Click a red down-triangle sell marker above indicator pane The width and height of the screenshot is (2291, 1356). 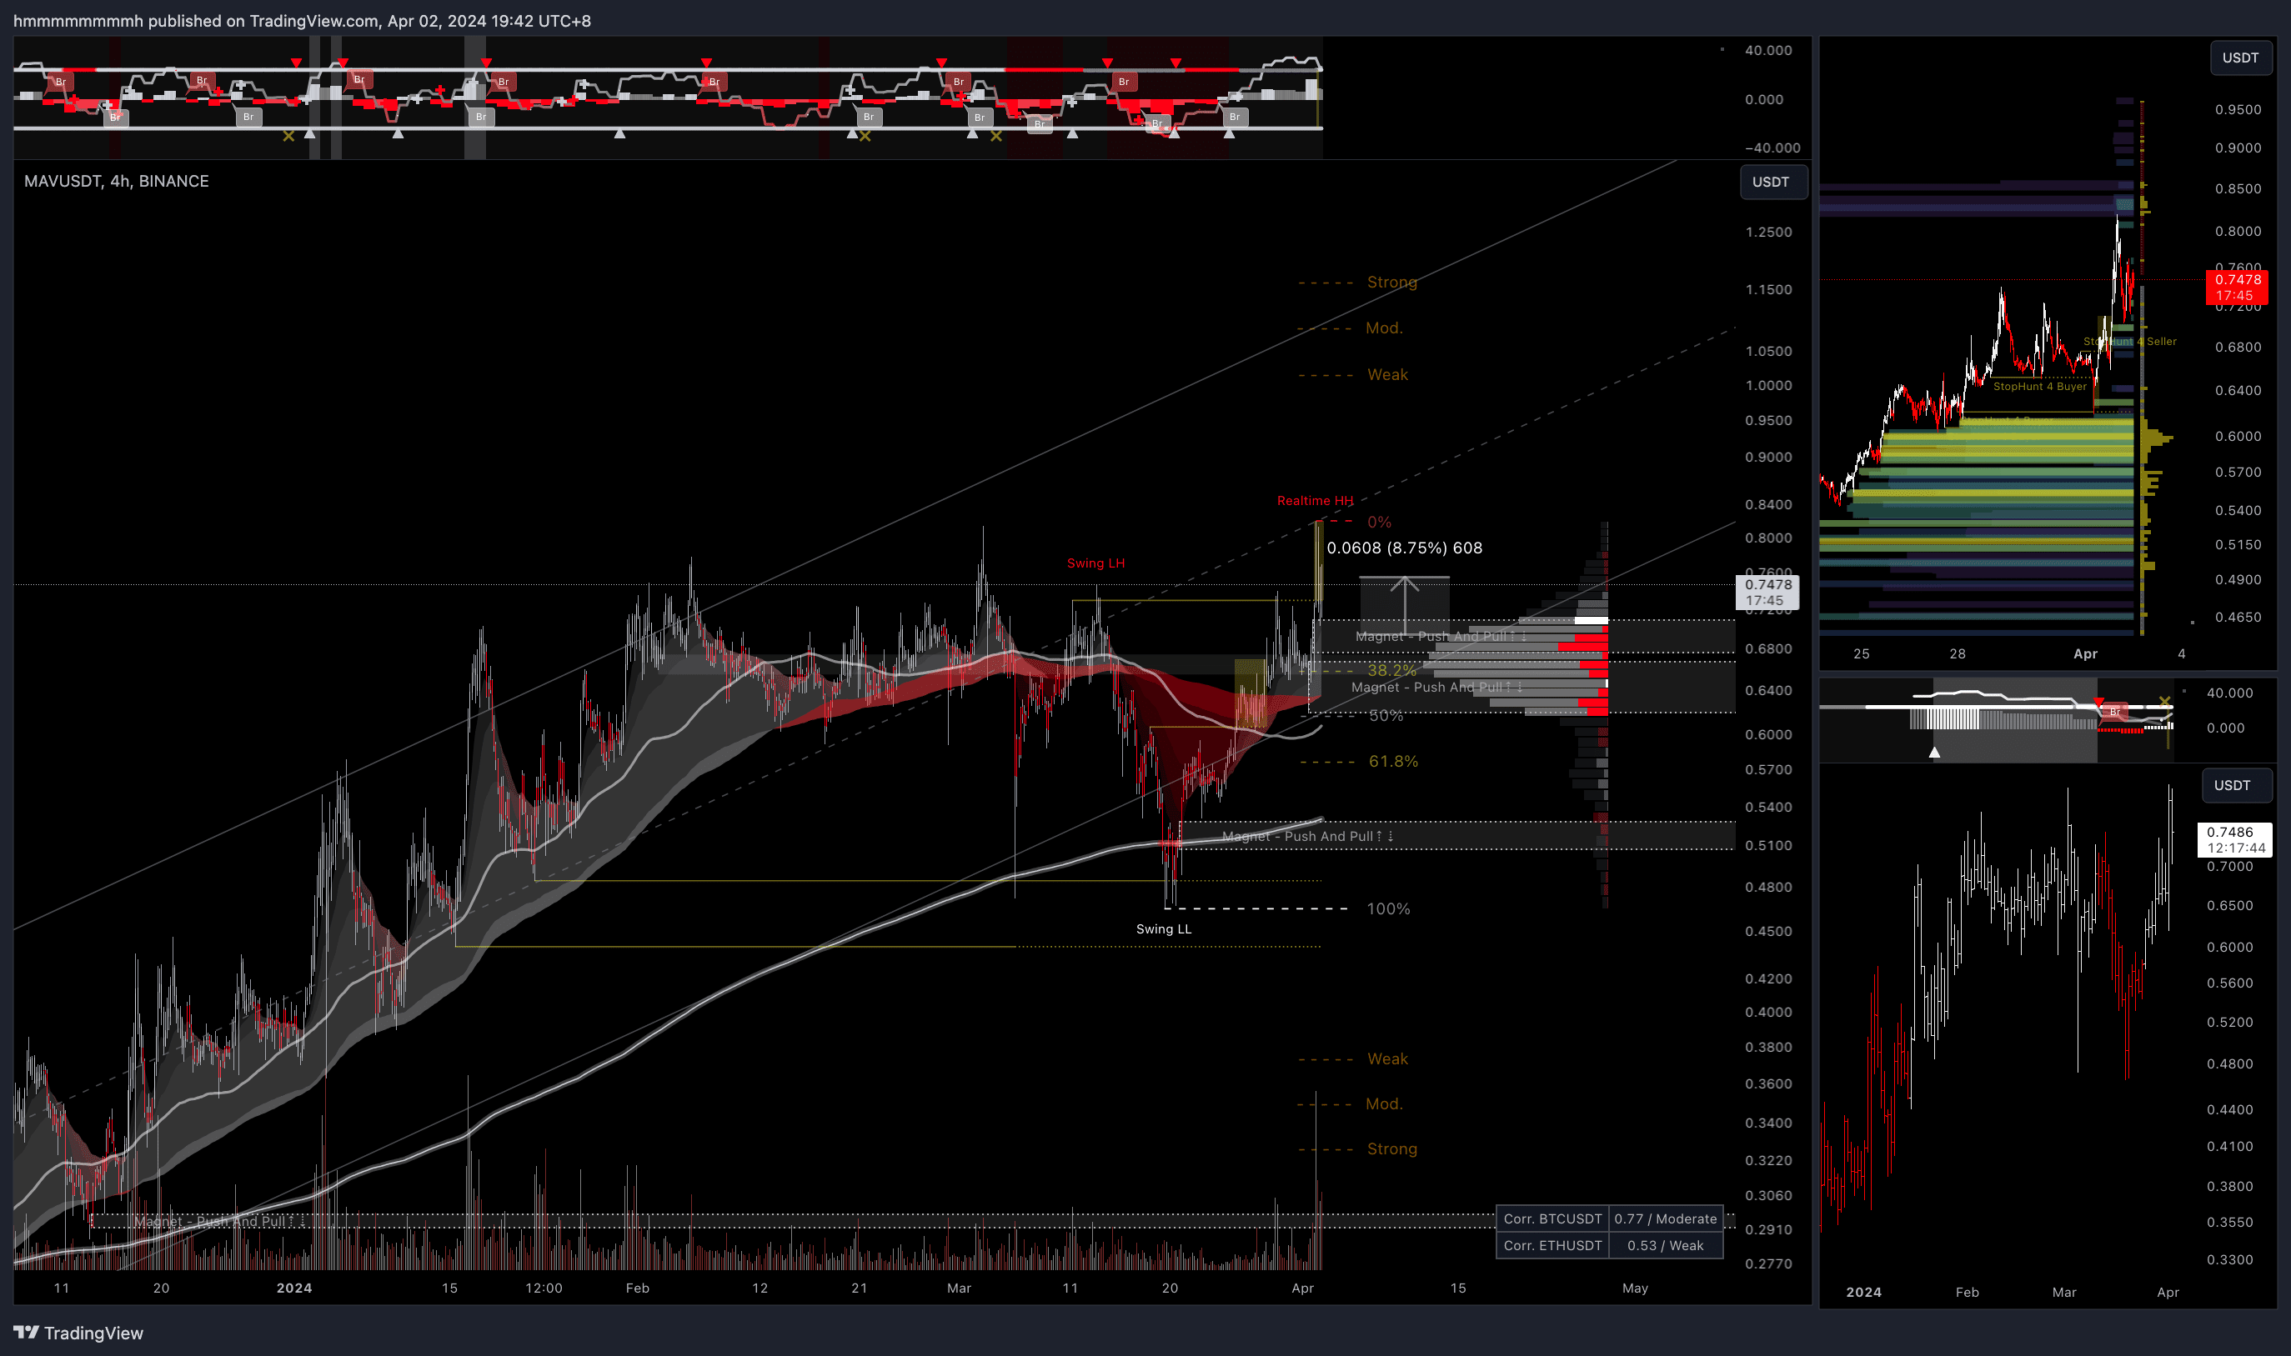(x=296, y=63)
